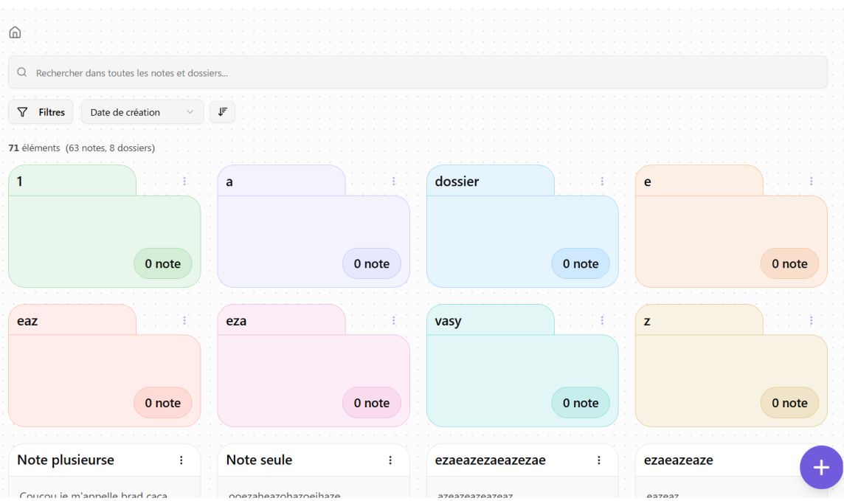This screenshot has width=844, height=501.
Task: Open options for 'Note plusieurse'
Action: click(x=181, y=460)
